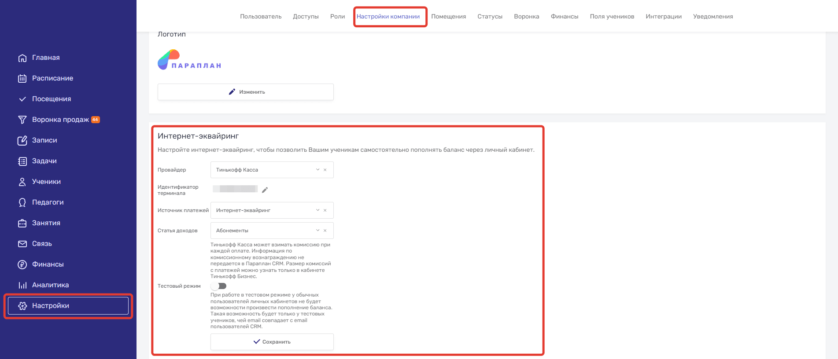Screen dimensions: 838x359
Task: Open Аналитика via the bar chart icon
Action: pyautogui.click(x=22, y=285)
